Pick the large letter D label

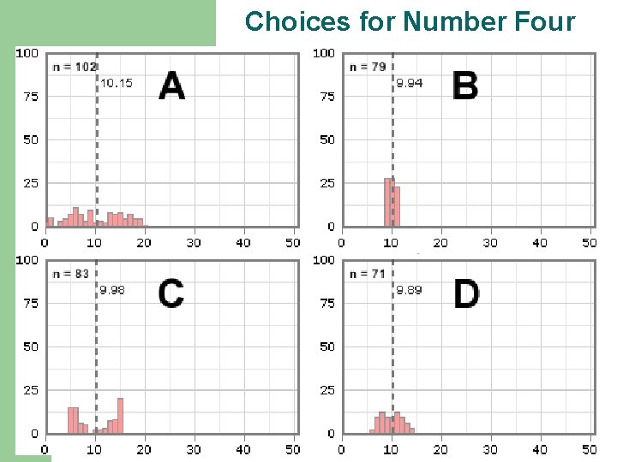(466, 293)
